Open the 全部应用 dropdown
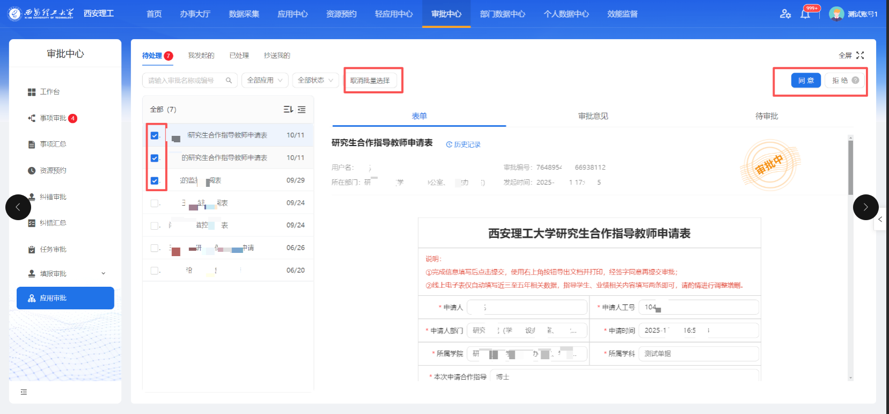This screenshot has height=414, width=889. click(265, 81)
